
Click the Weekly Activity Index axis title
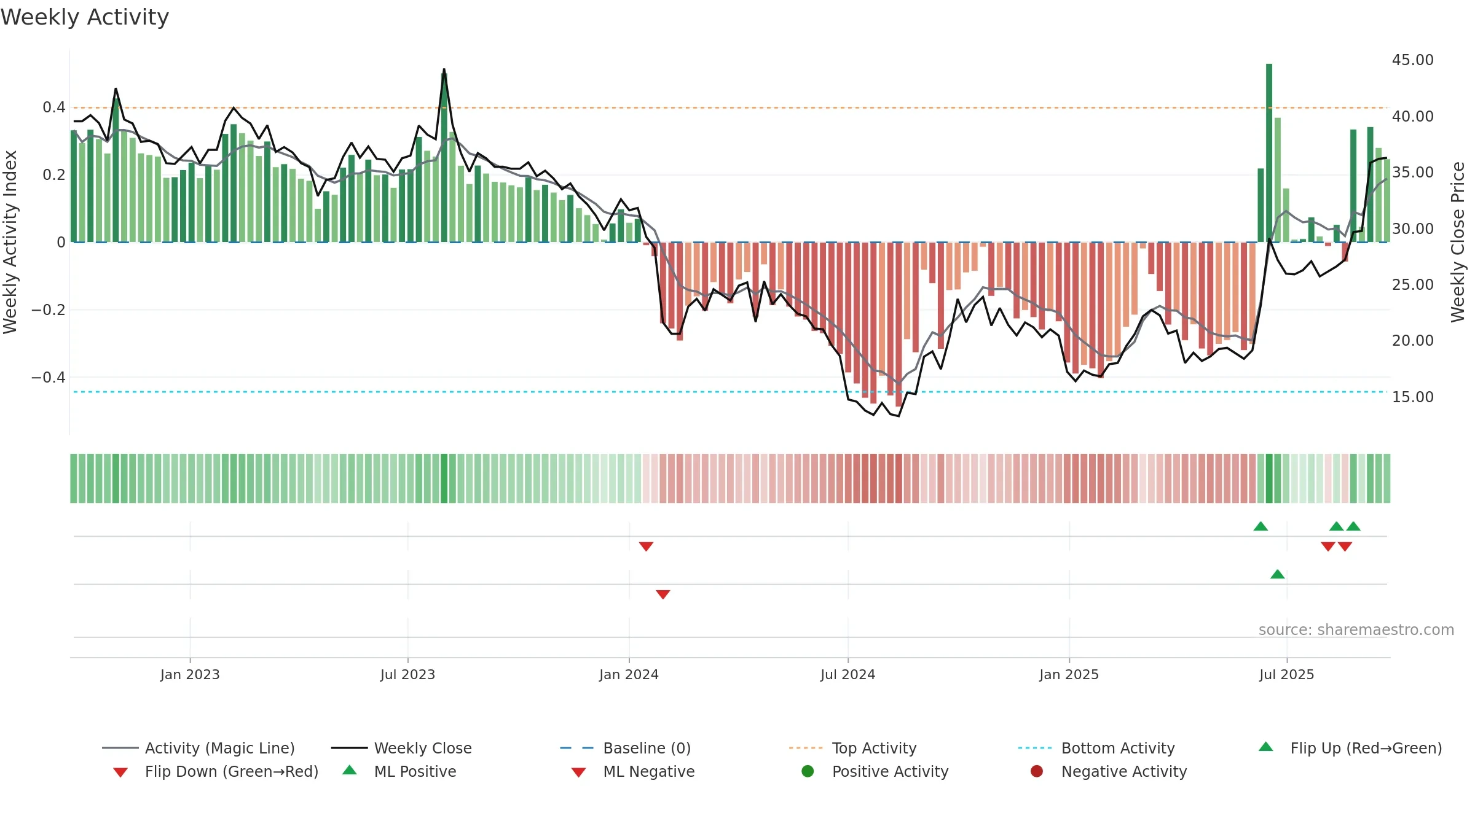[x=10, y=242]
